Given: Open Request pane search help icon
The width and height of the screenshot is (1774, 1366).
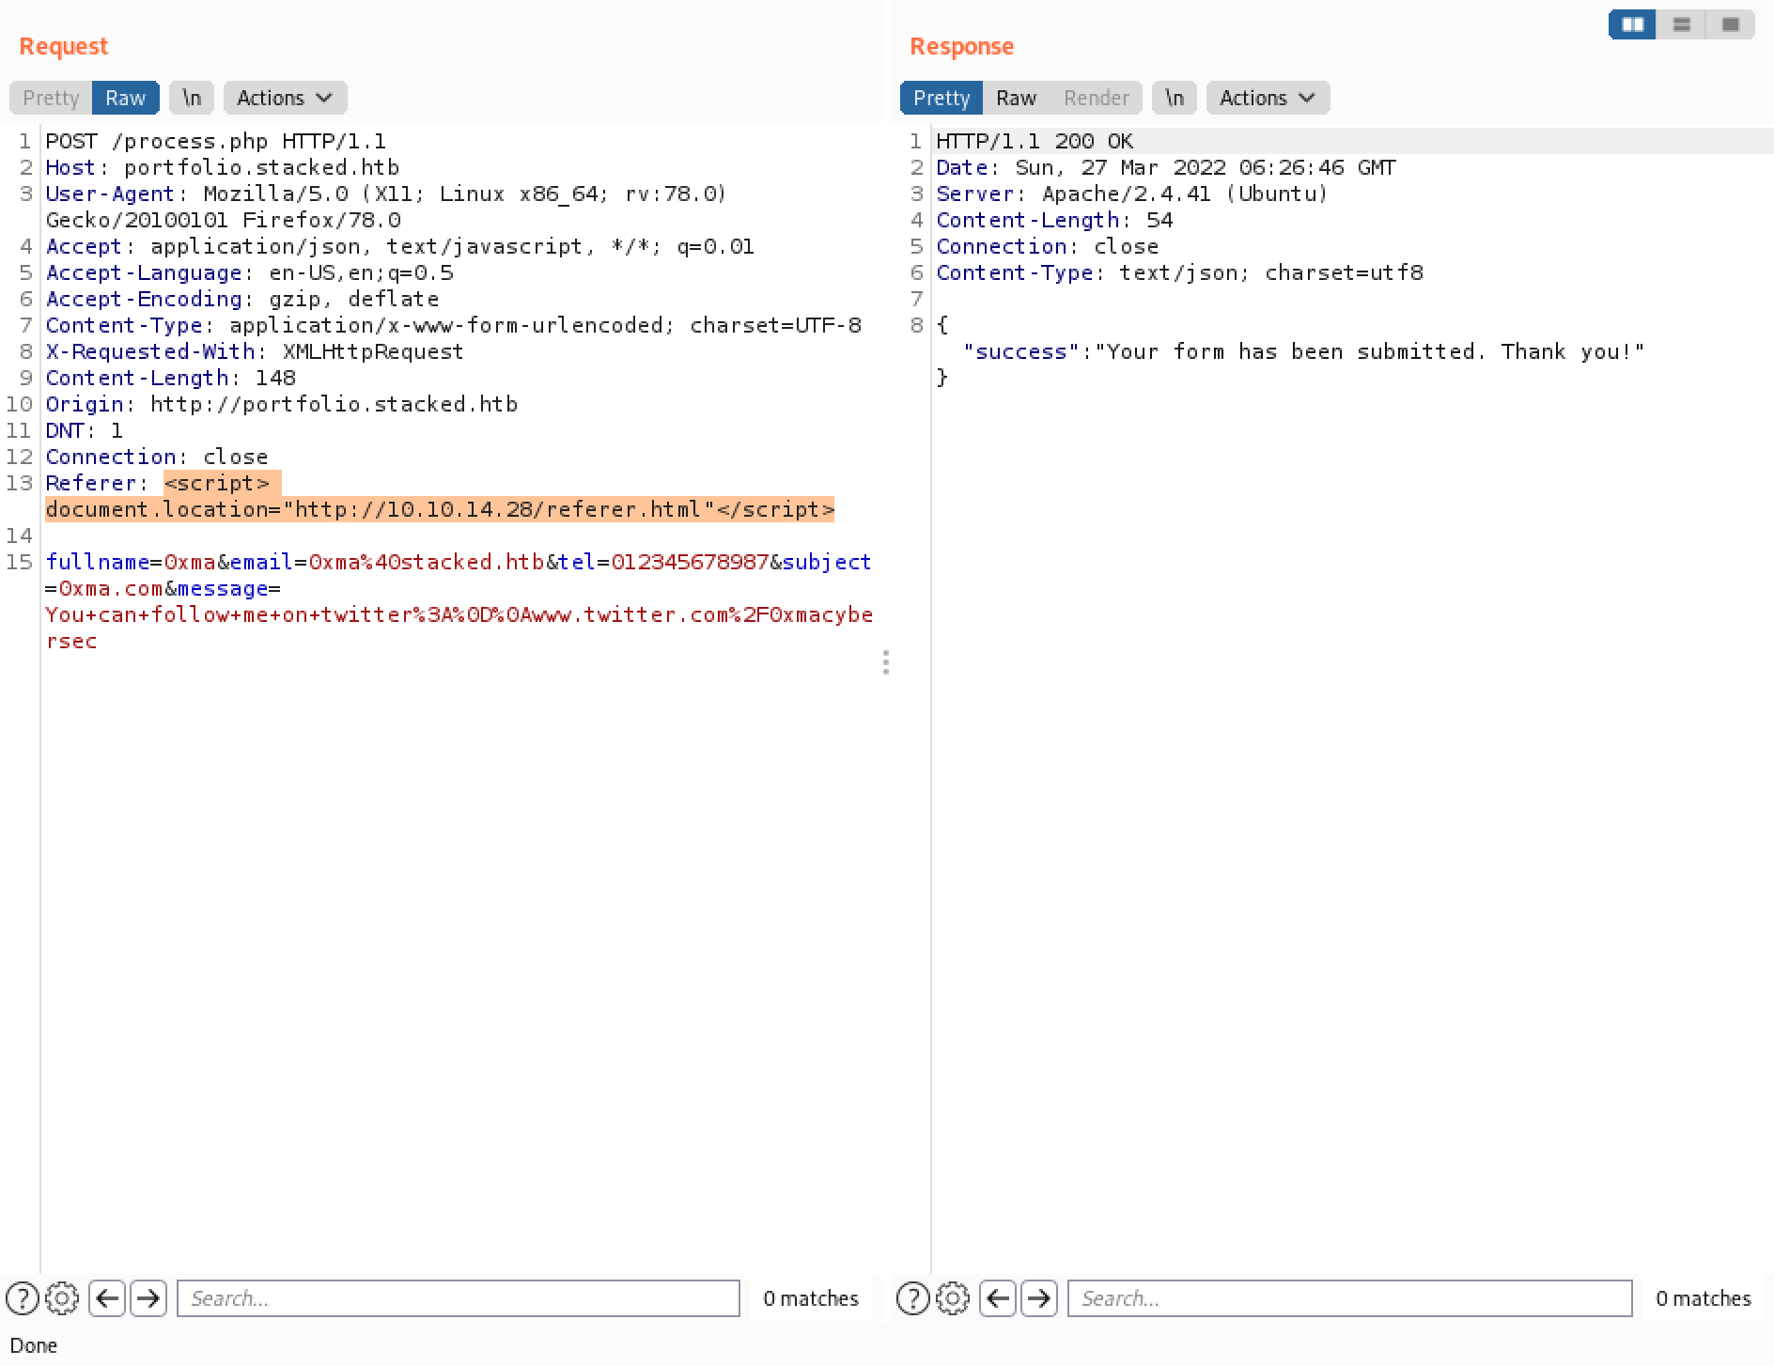Looking at the screenshot, I should tap(23, 1298).
